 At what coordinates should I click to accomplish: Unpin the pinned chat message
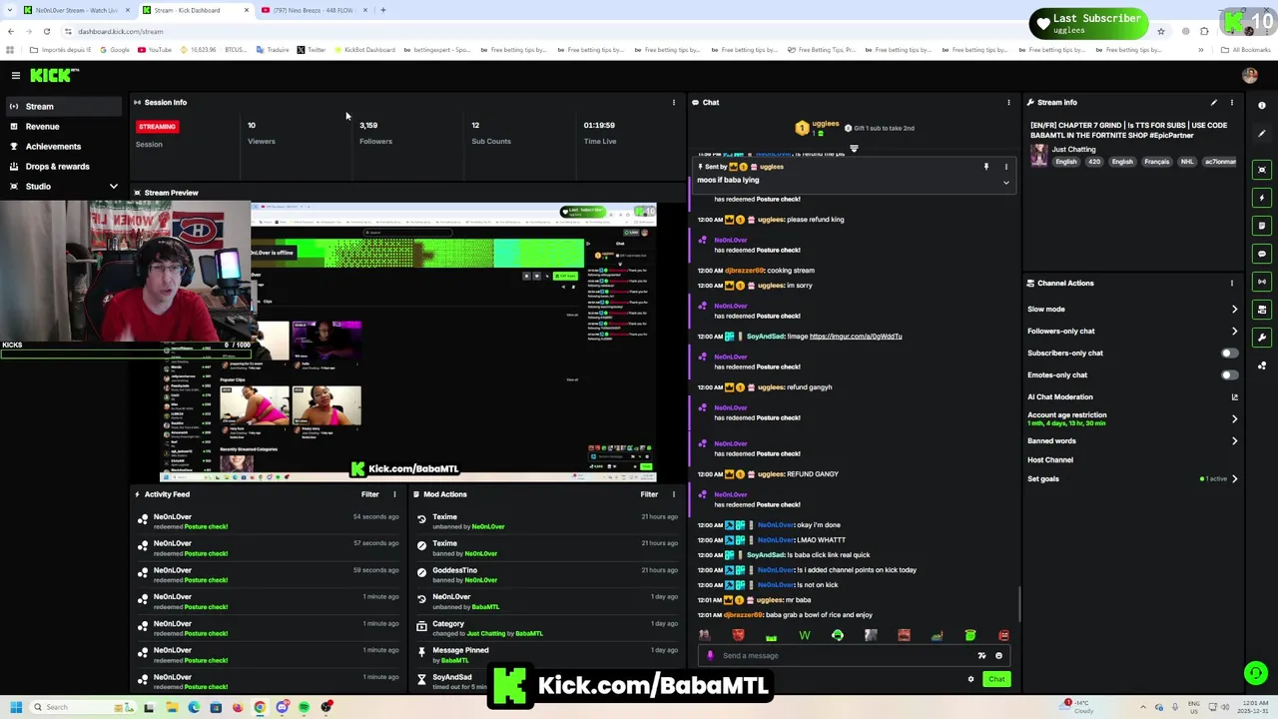pyautogui.click(x=985, y=167)
